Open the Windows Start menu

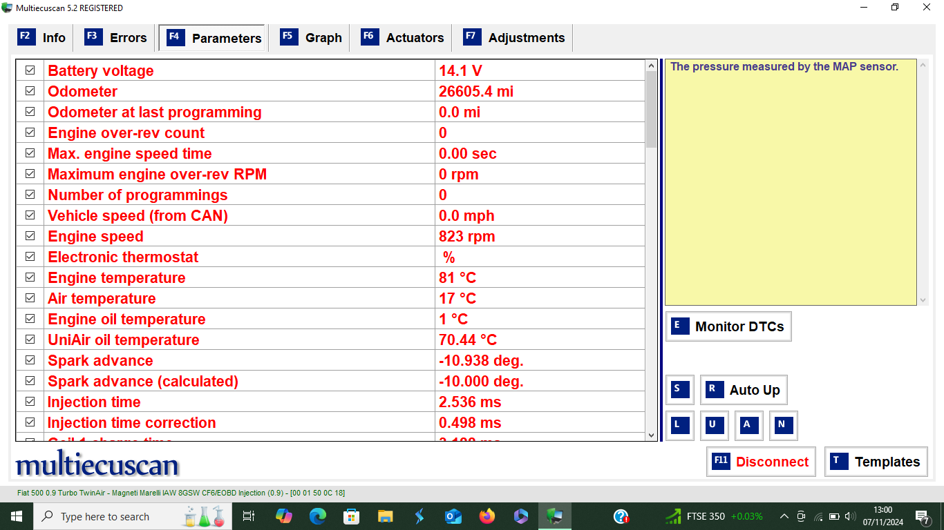click(x=16, y=516)
